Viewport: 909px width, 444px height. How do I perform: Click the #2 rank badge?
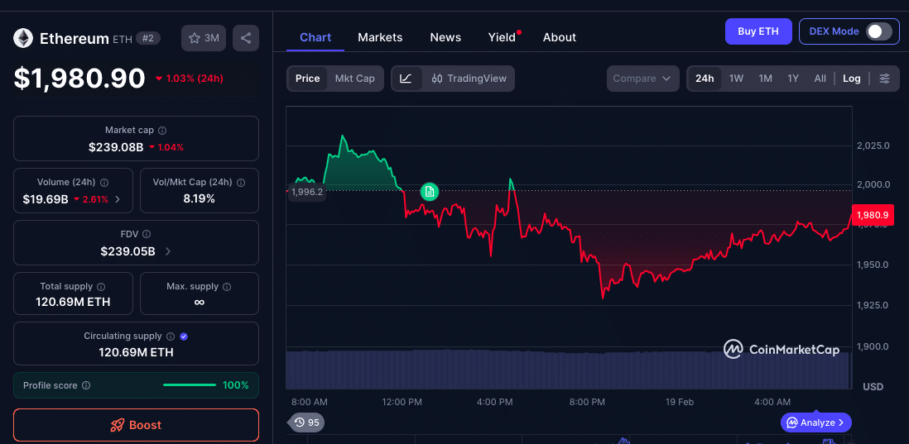pyautogui.click(x=148, y=38)
